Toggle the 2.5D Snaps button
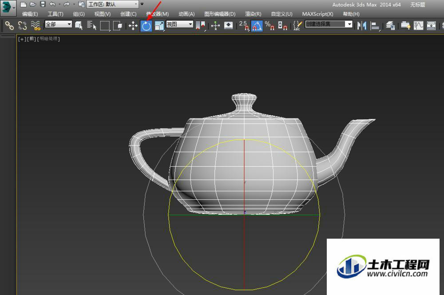444x295 pixels. pyautogui.click(x=244, y=26)
